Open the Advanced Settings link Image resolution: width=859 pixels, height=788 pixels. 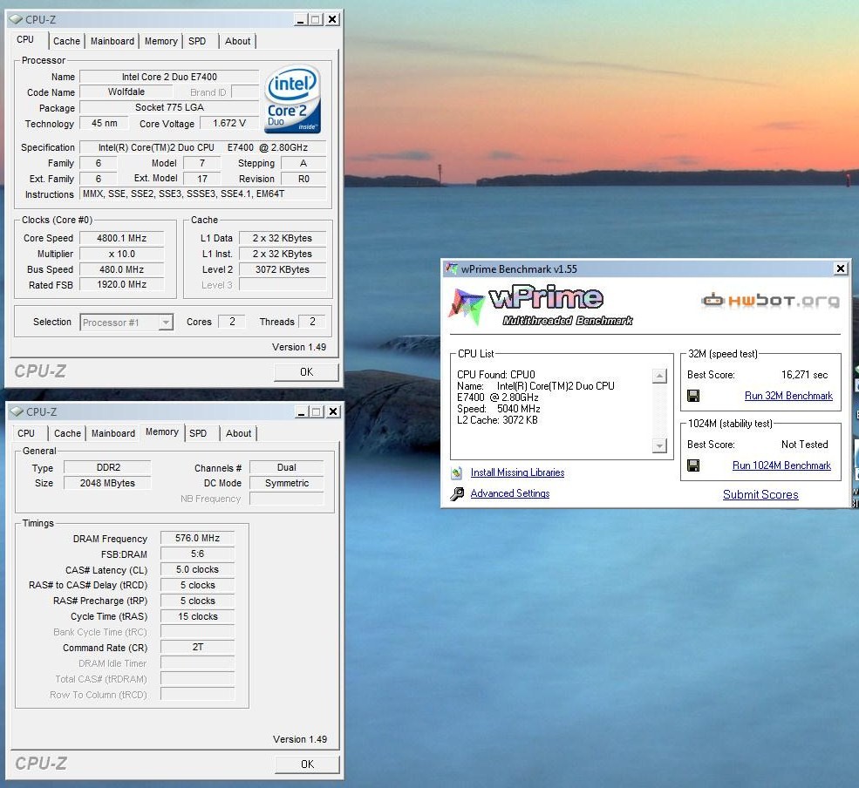[510, 493]
